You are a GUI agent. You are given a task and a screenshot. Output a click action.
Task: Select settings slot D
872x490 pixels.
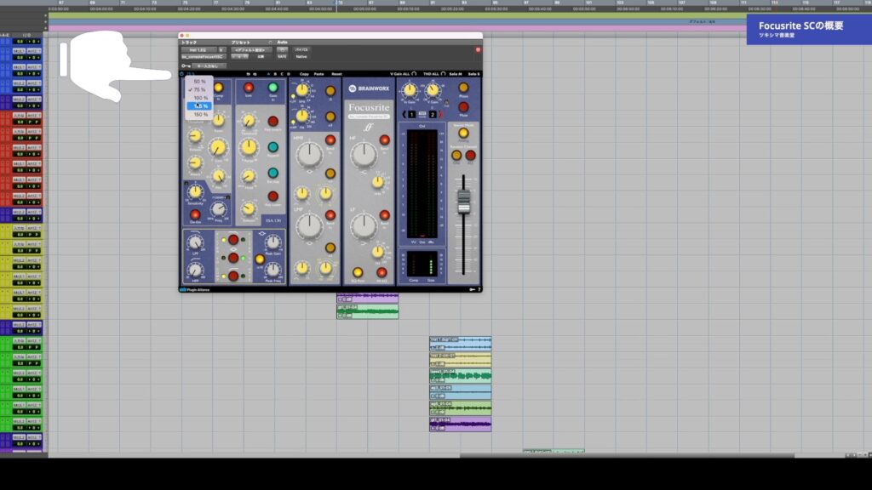[289, 74]
